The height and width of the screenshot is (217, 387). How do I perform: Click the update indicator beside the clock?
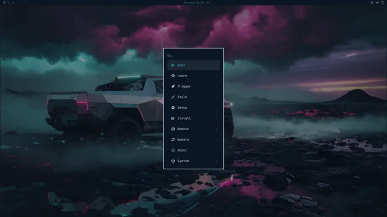coord(207,2)
